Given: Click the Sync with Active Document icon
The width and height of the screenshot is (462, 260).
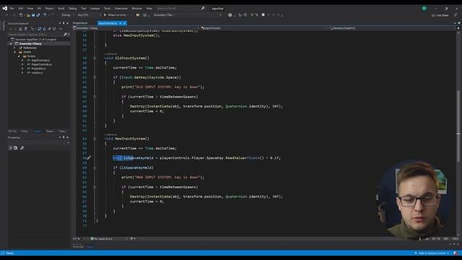Looking at the screenshot, I should coord(39,29).
